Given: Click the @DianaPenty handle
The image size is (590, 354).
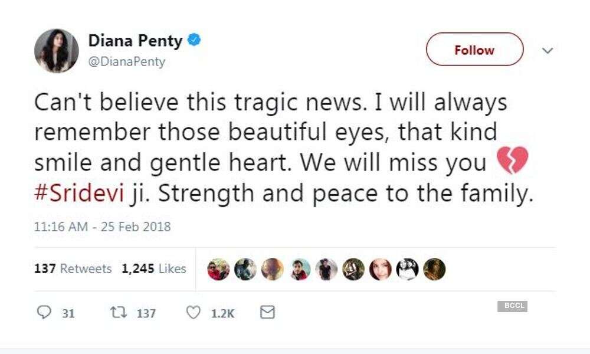Looking at the screenshot, I should click(x=126, y=61).
